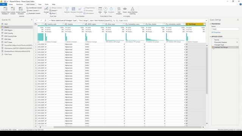Open Azure Machine Learning
The width and height of the screenshot is (242, 136).
click(x=132, y=11)
